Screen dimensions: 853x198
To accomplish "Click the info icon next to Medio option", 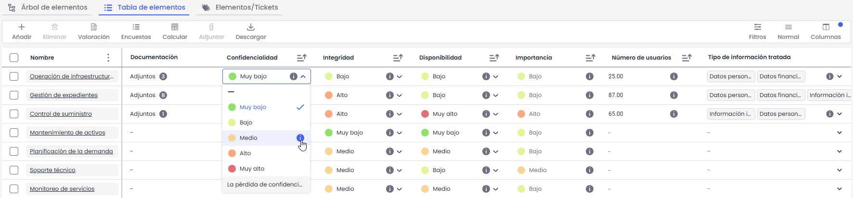I will click(300, 138).
